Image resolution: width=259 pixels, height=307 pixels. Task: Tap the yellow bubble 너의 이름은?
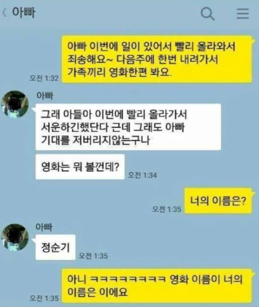pos(218,201)
